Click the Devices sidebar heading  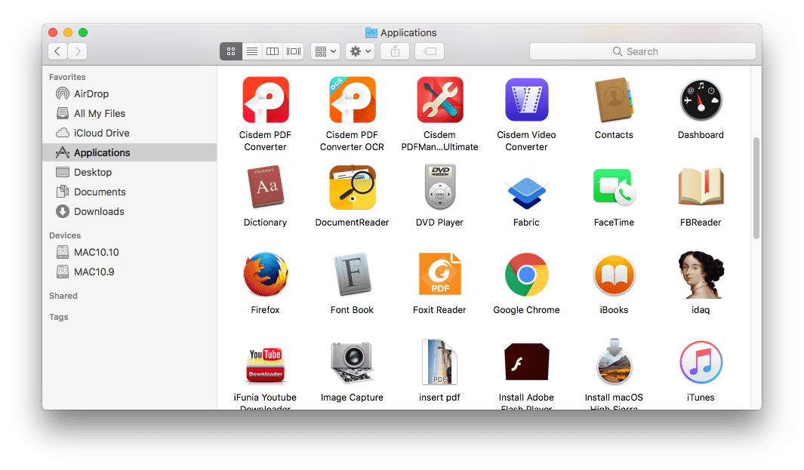65,235
